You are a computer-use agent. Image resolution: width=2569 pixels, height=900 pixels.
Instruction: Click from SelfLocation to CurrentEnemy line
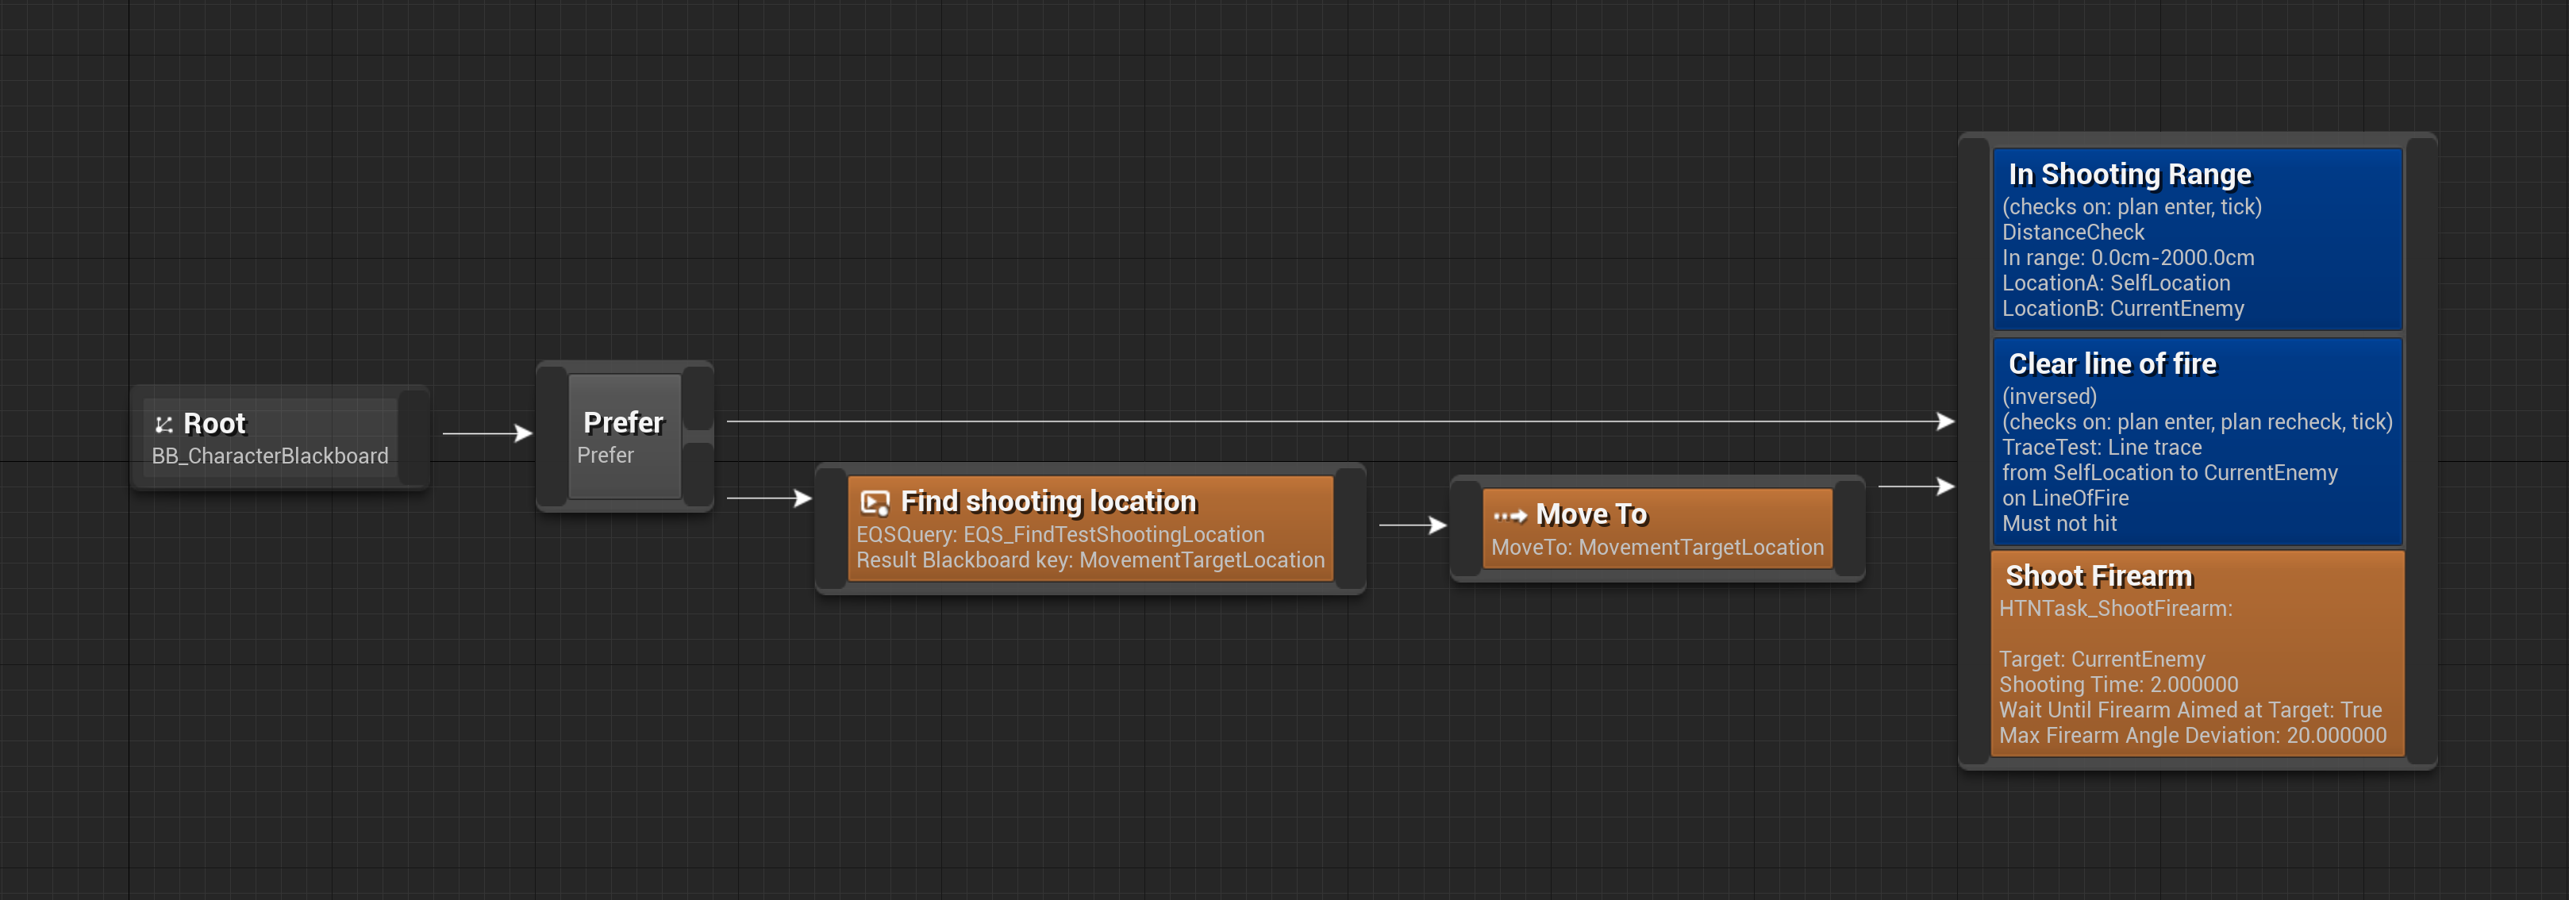tap(2169, 473)
